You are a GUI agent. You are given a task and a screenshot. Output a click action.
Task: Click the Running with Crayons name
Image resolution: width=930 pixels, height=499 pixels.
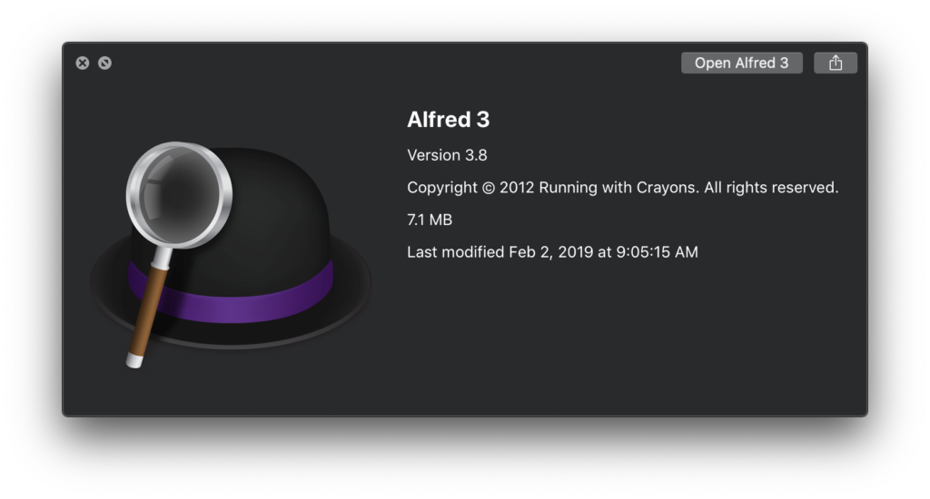click(618, 188)
